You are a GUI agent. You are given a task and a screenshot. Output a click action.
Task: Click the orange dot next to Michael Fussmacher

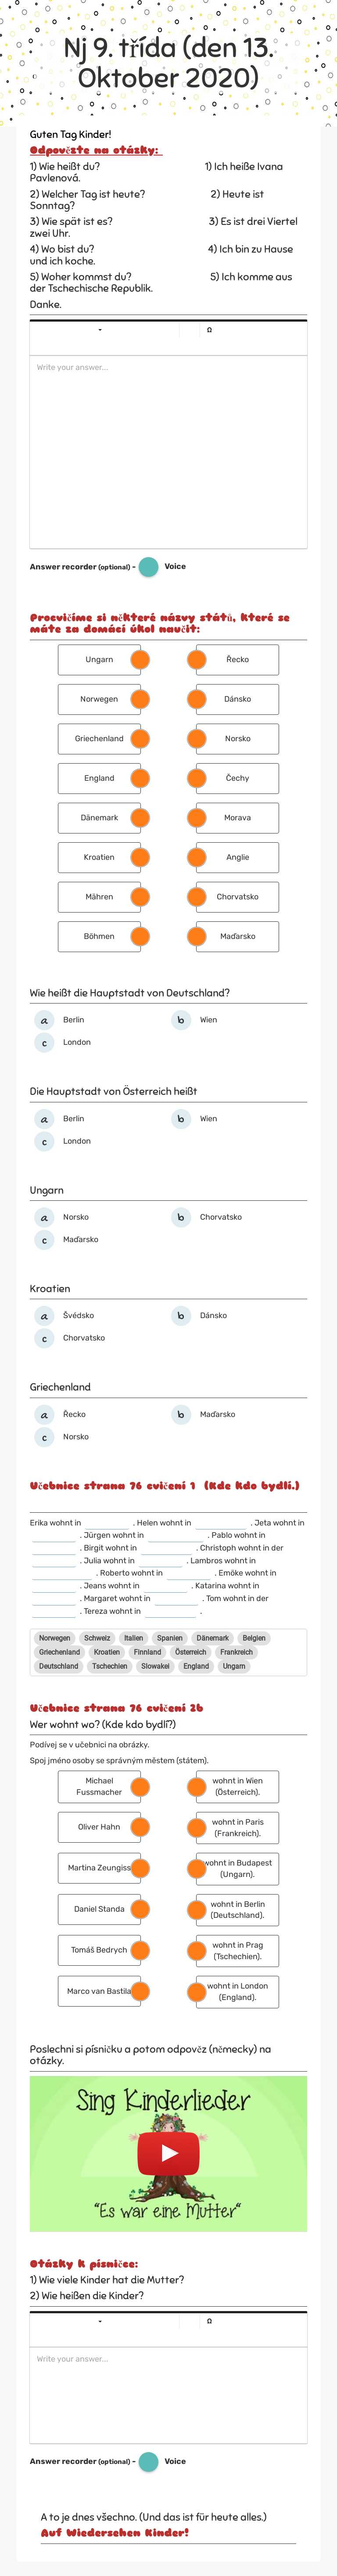(139, 1786)
